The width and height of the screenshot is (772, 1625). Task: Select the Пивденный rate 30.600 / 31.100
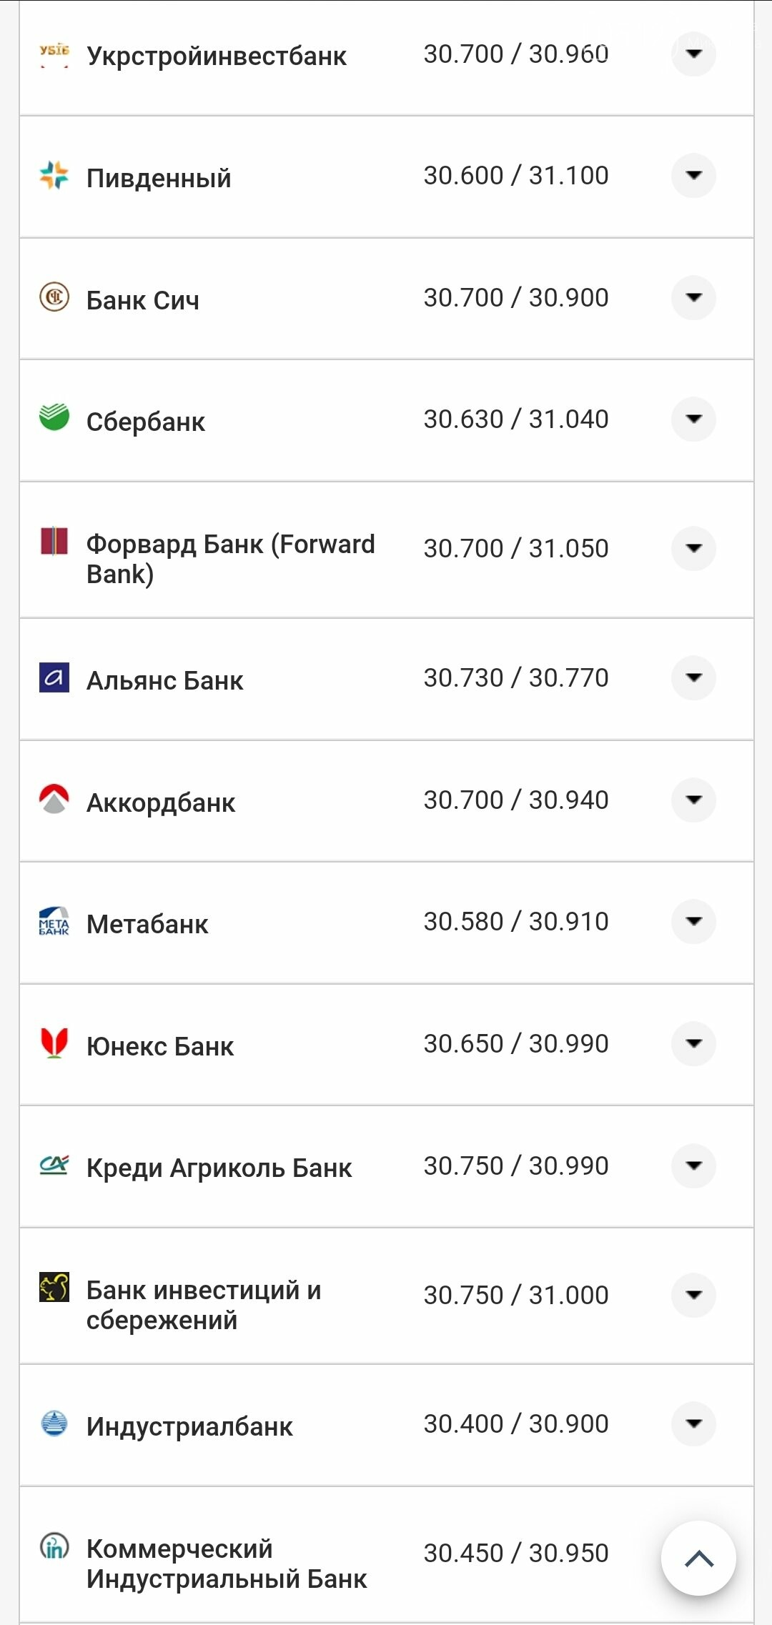(516, 176)
